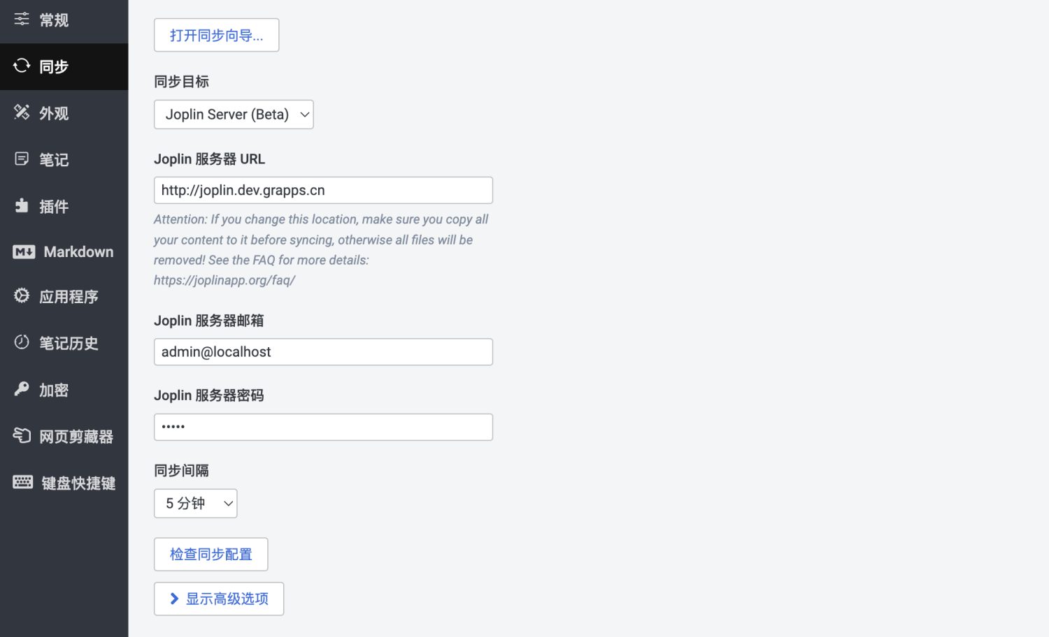Click the Joplin server URL field
This screenshot has width=1049, height=637.
(x=323, y=190)
